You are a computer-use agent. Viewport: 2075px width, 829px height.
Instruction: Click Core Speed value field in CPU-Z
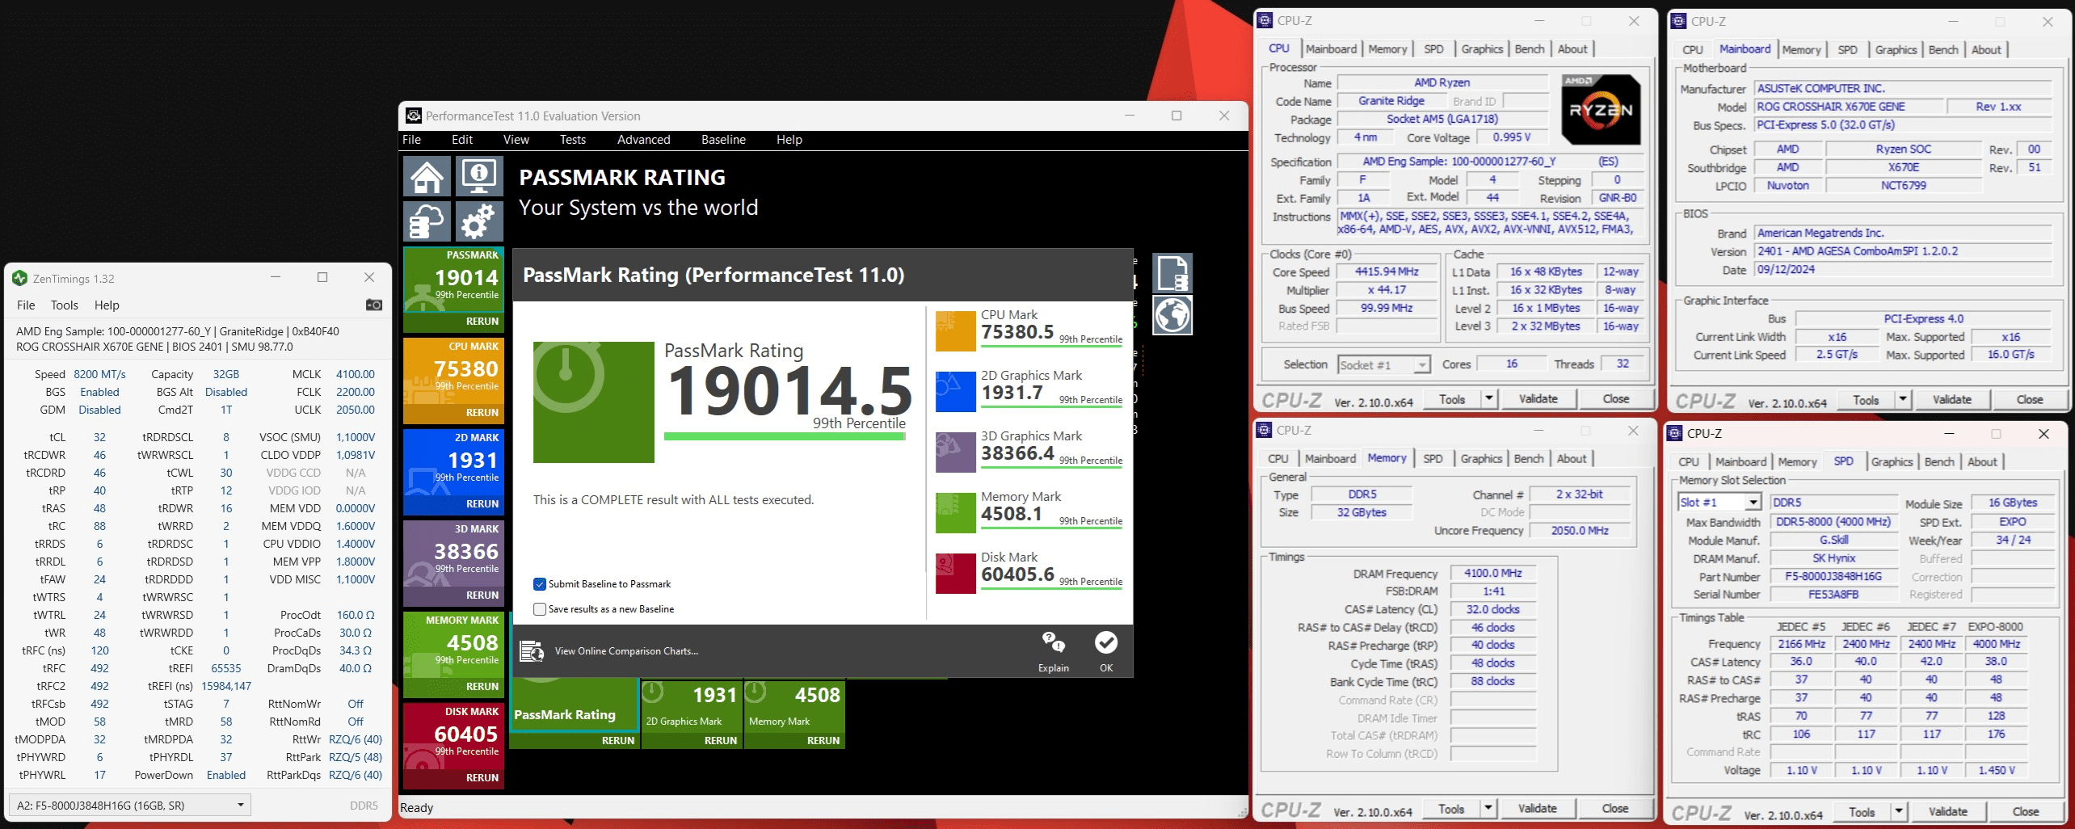click(1387, 272)
